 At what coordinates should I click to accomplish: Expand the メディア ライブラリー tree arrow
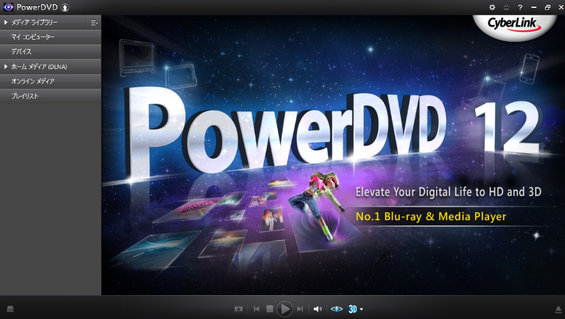click(5, 23)
